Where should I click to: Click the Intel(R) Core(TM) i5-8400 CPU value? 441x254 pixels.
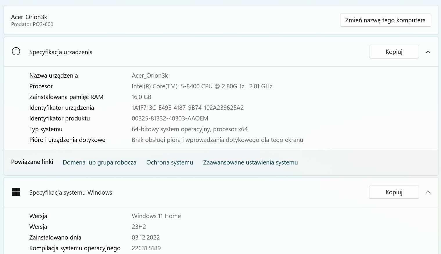pyautogui.click(x=202, y=86)
